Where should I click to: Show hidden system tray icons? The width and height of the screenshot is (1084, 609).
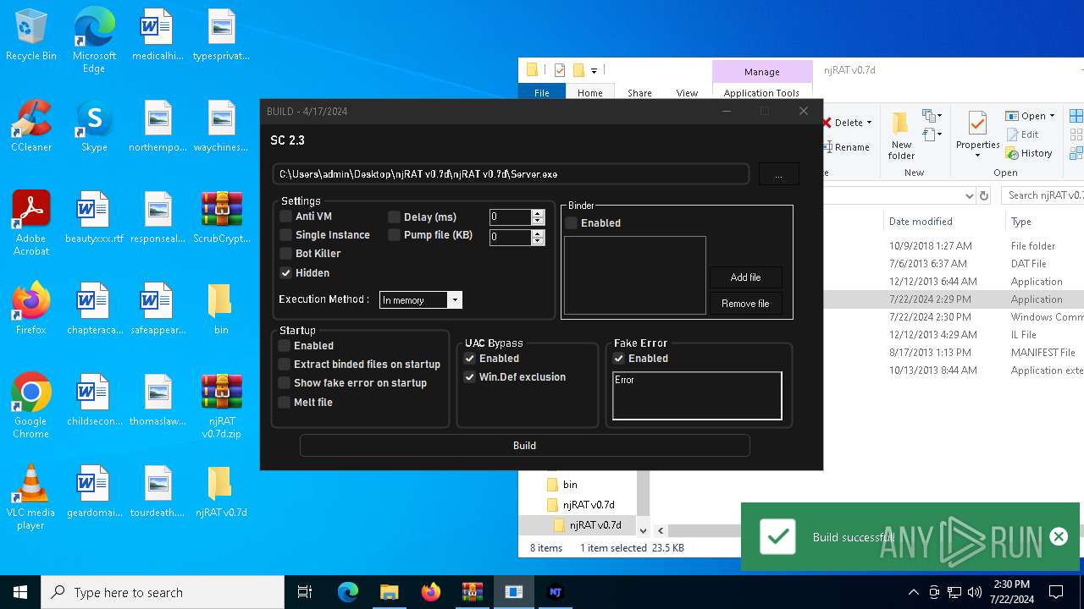click(914, 592)
